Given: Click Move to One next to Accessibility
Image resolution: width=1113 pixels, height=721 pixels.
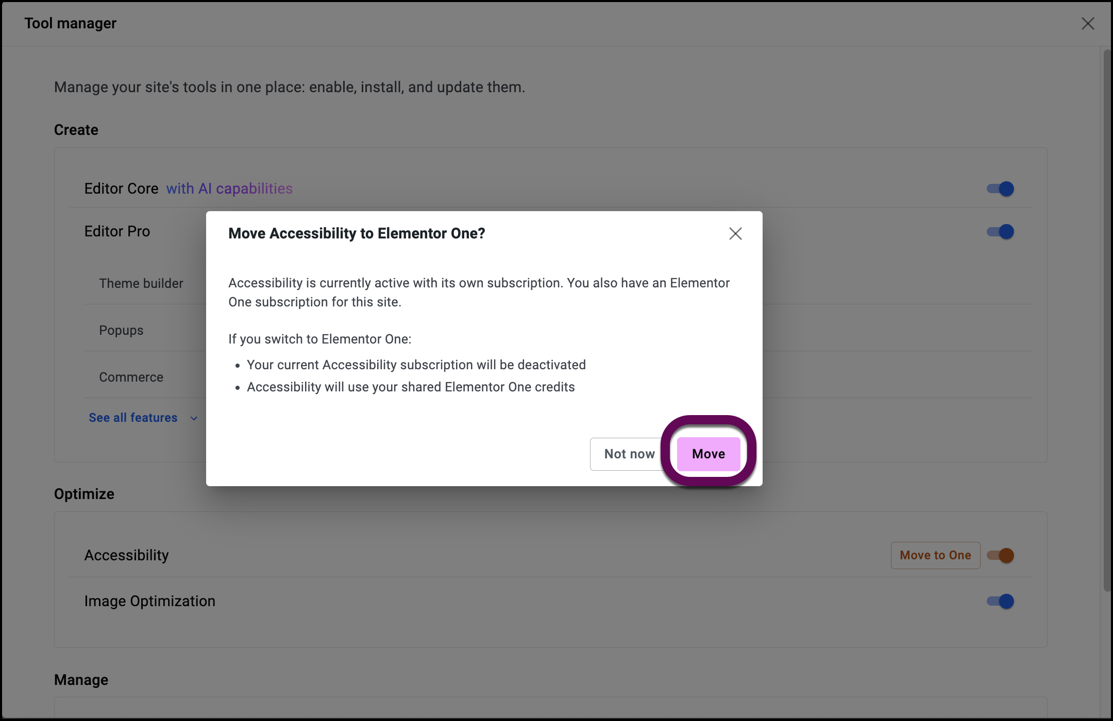Looking at the screenshot, I should tap(935, 555).
